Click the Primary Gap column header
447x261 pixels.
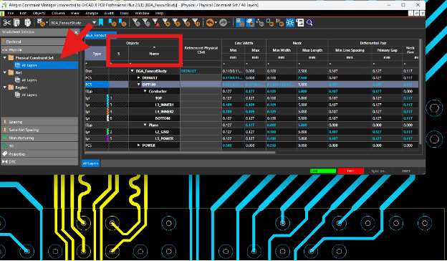pyautogui.click(x=387, y=50)
